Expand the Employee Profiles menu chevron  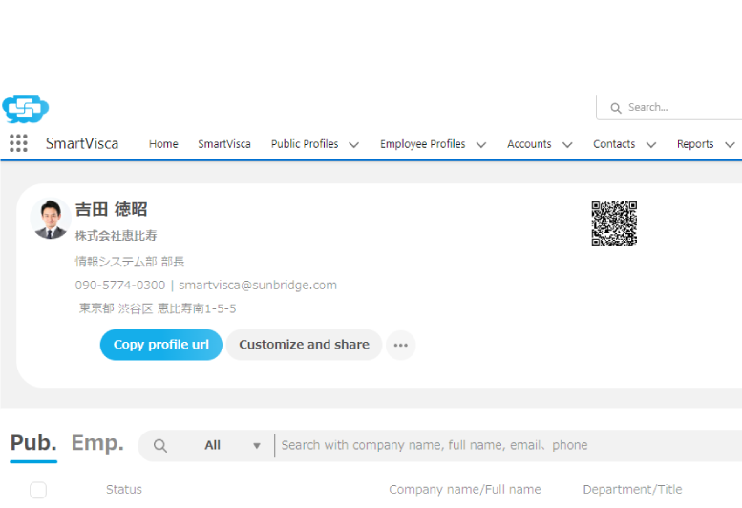point(481,145)
